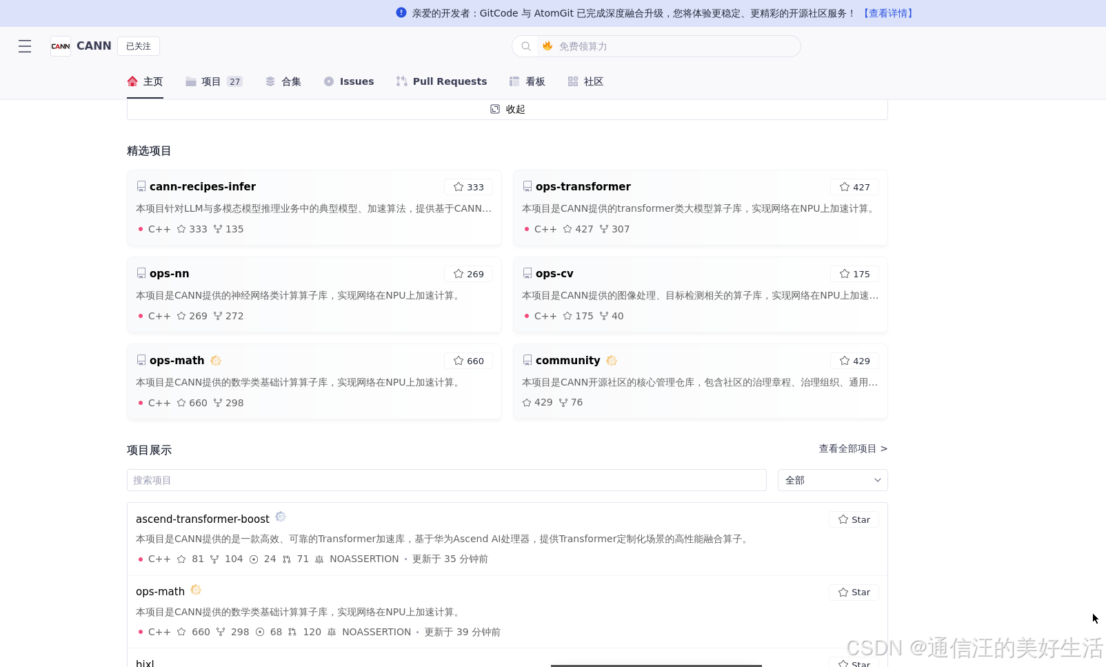The width and height of the screenshot is (1106, 667).
Task: Click the CANN organization logo
Action: click(x=61, y=46)
